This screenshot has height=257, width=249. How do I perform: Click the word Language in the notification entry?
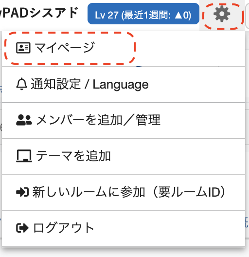click(121, 84)
